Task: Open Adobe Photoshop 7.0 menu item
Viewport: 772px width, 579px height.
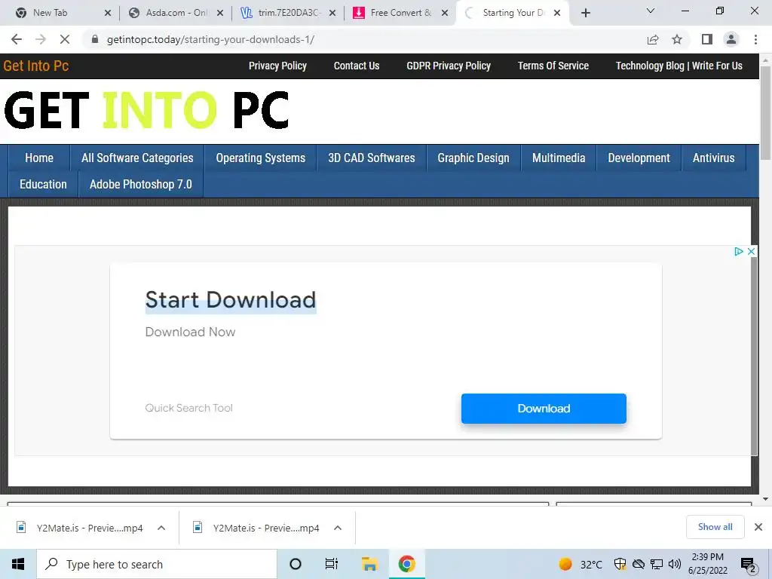Action: click(141, 184)
